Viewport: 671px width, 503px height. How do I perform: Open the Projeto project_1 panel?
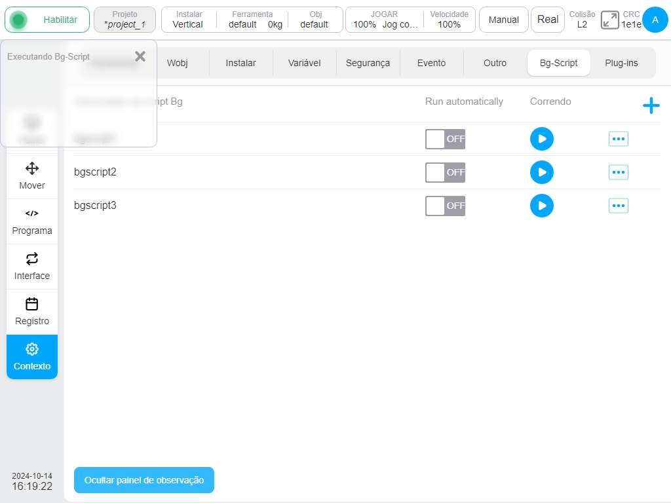point(125,20)
